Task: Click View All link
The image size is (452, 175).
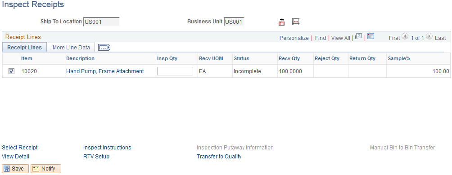Action: (341, 38)
